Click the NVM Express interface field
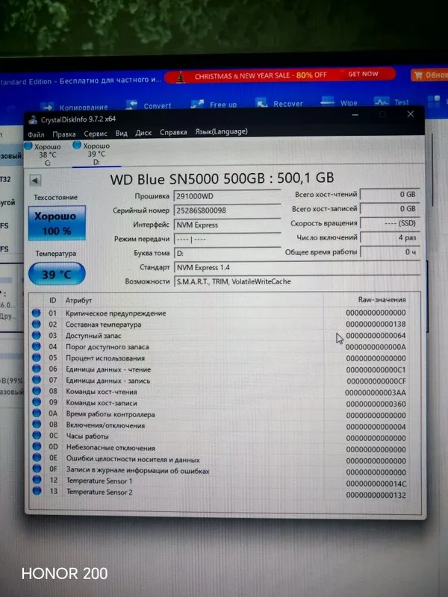Viewport: 448px width, 597px height. pyautogui.click(x=227, y=225)
